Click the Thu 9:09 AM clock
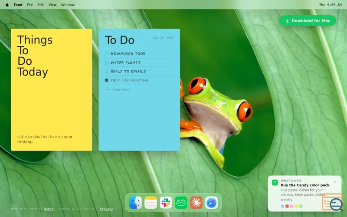Screen dimensions: 347x217 (x=330, y=5)
